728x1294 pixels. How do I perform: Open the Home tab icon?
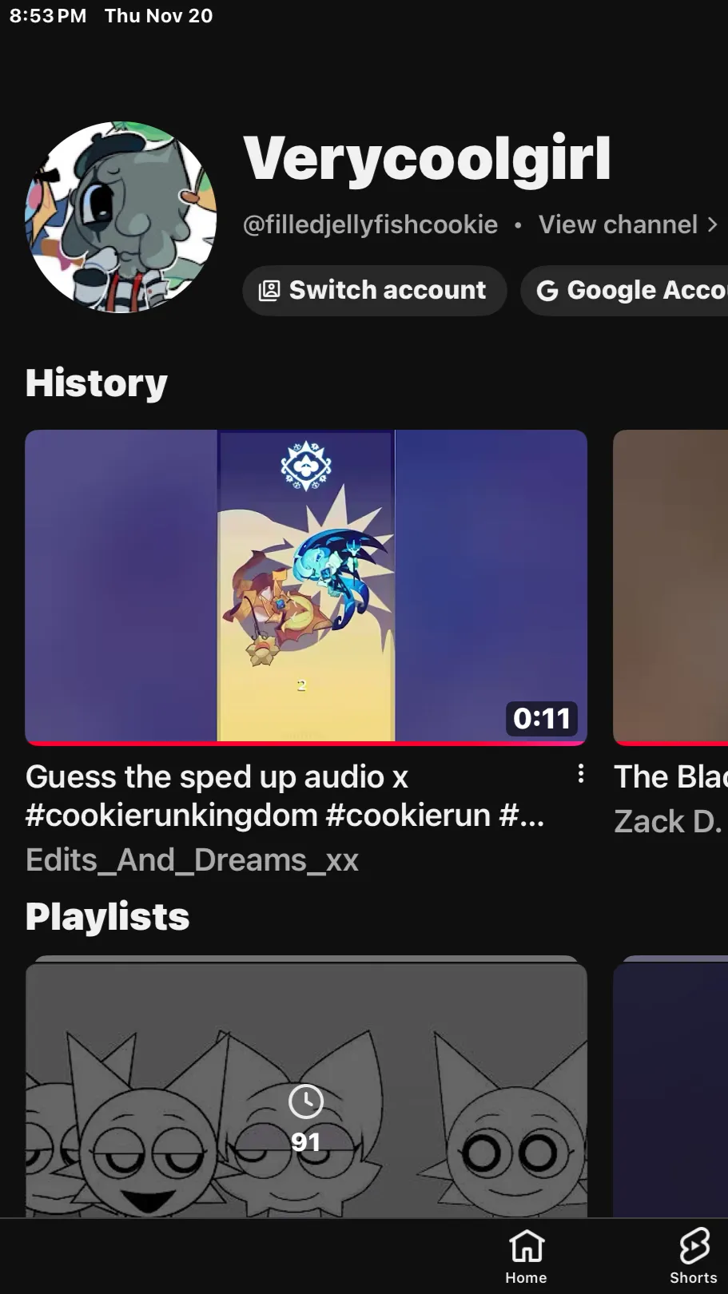(x=527, y=1245)
